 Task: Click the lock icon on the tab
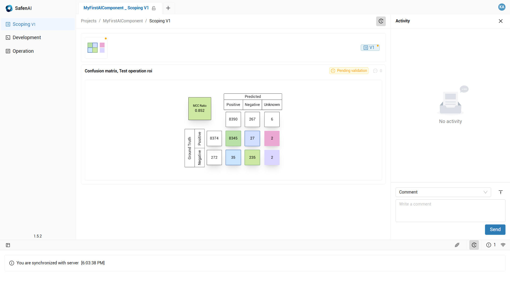(x=154, y=8)
